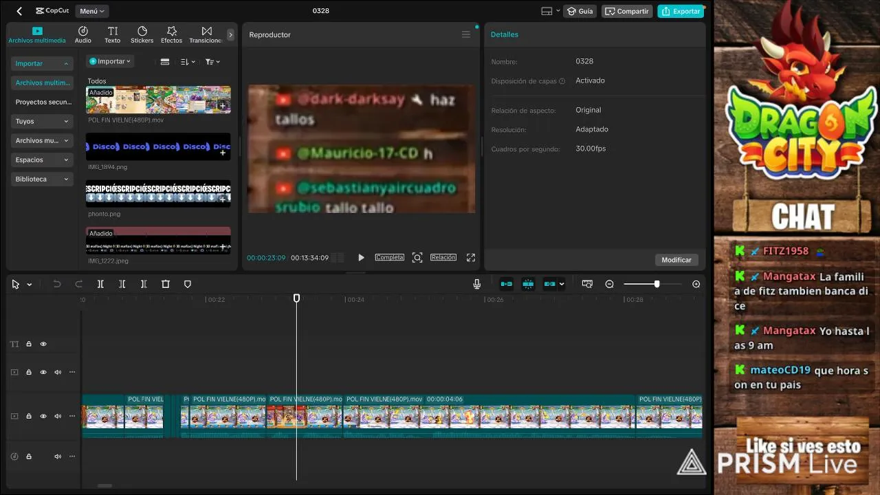
Task: Choose the selection pointer tool
Action: pyautogui.click(x=16, y=284)
